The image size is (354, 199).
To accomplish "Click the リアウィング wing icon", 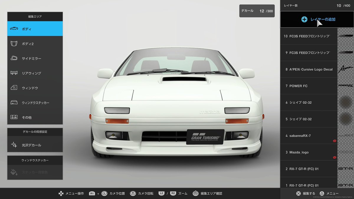I will [14, 73].
